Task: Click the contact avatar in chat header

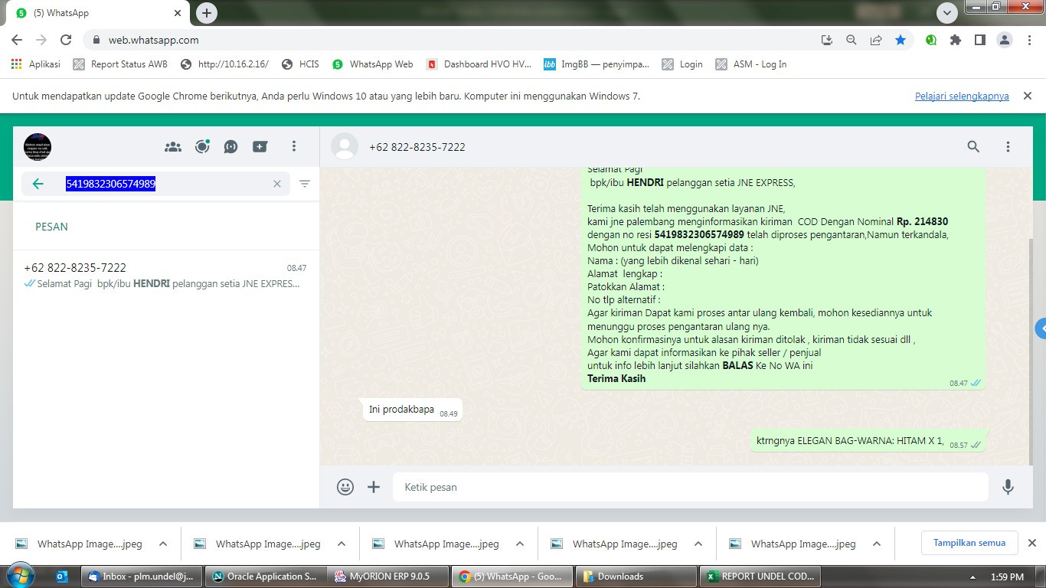Action: point(345,147)
